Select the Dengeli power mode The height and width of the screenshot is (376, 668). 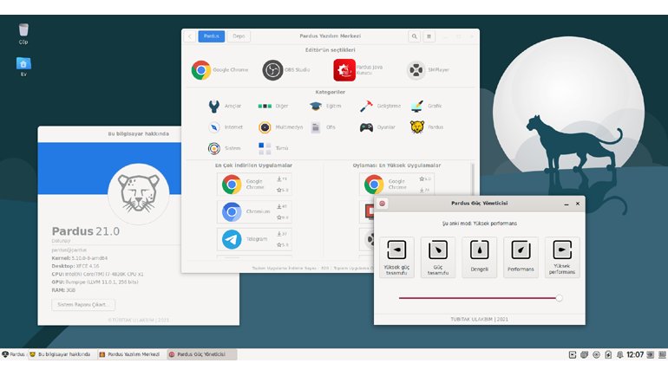pos(479,257)
